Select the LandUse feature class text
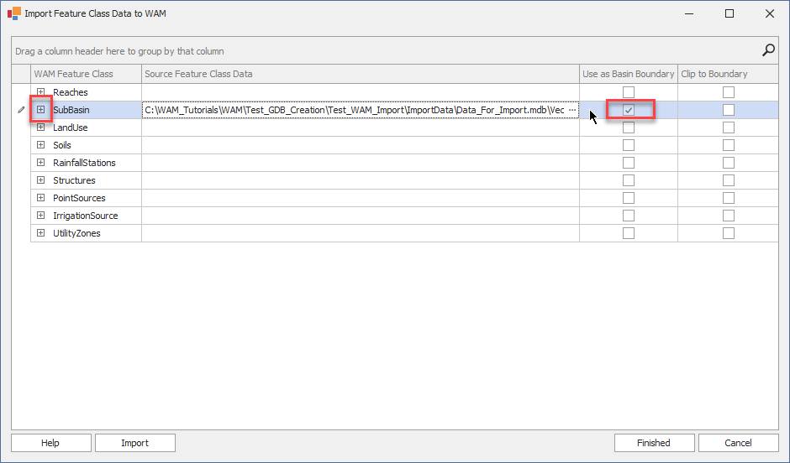Image resolution: width=790 pixels, height=463 pixels. click(70, 127)
